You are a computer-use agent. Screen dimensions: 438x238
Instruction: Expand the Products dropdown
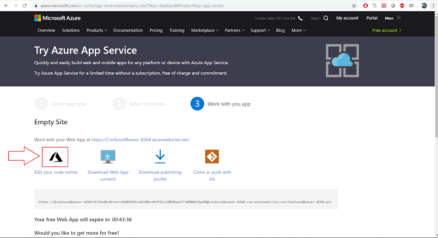click(x=97, y=31)
